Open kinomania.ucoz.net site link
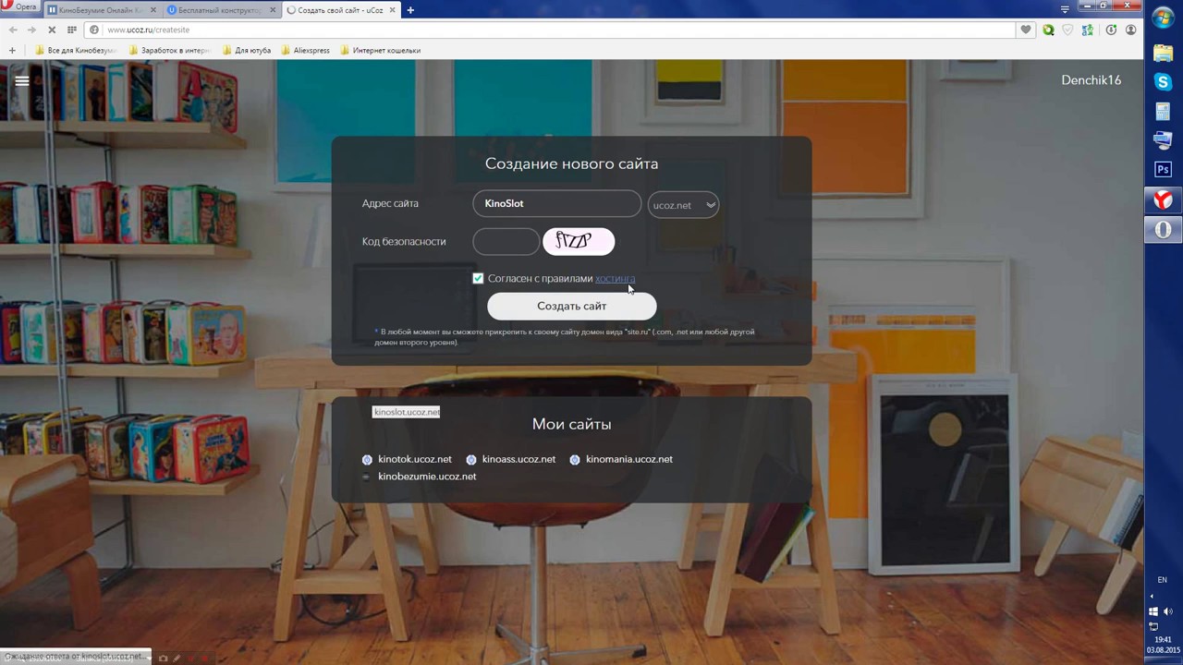The image size is (1183, 665). tap(629, 459)
